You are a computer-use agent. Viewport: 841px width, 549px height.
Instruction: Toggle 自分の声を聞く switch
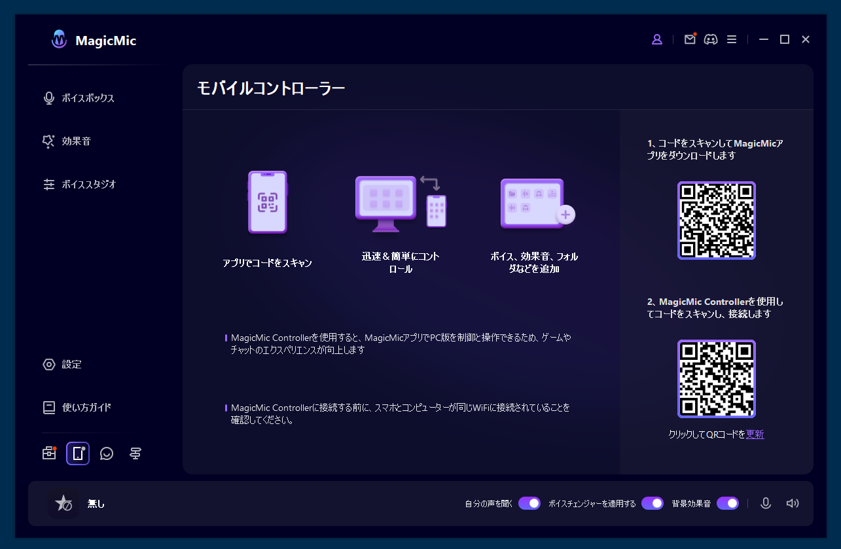529,503
